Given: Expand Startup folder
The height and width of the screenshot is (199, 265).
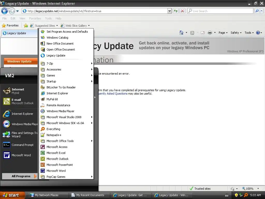Looking at the screenshot, I should (66, 81).
